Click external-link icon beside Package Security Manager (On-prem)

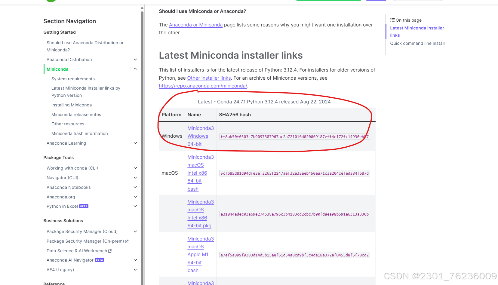tap(127, 241)
